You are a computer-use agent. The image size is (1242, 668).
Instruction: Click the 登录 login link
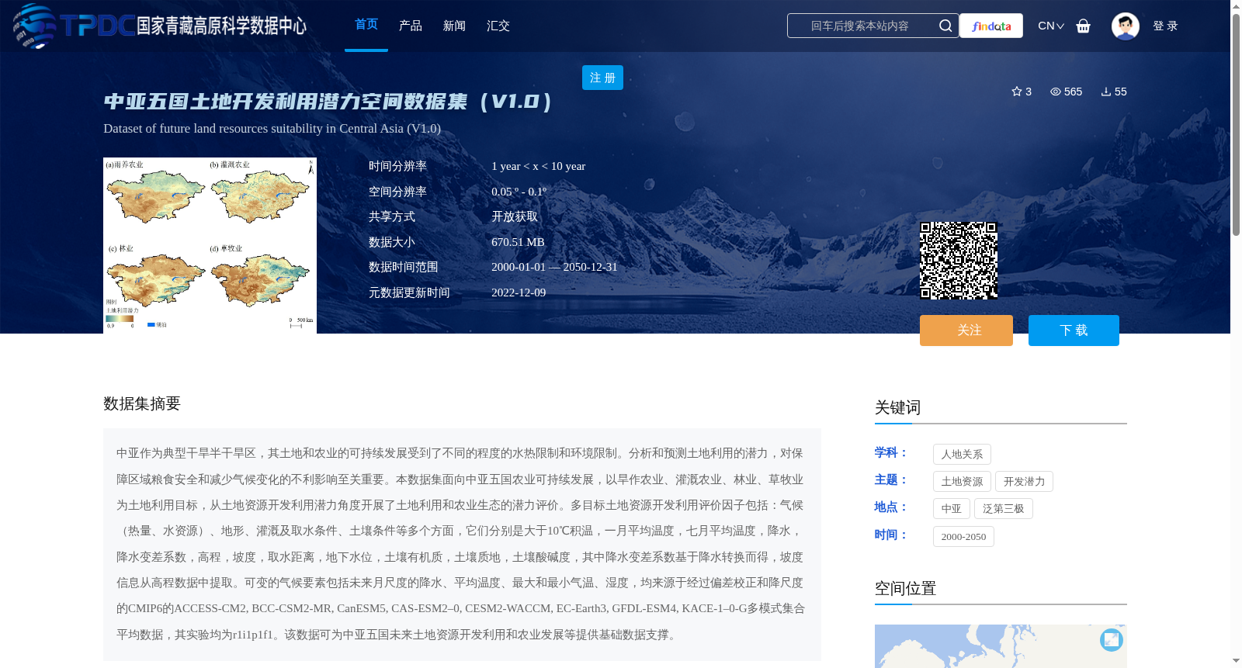coord(1165,26)
